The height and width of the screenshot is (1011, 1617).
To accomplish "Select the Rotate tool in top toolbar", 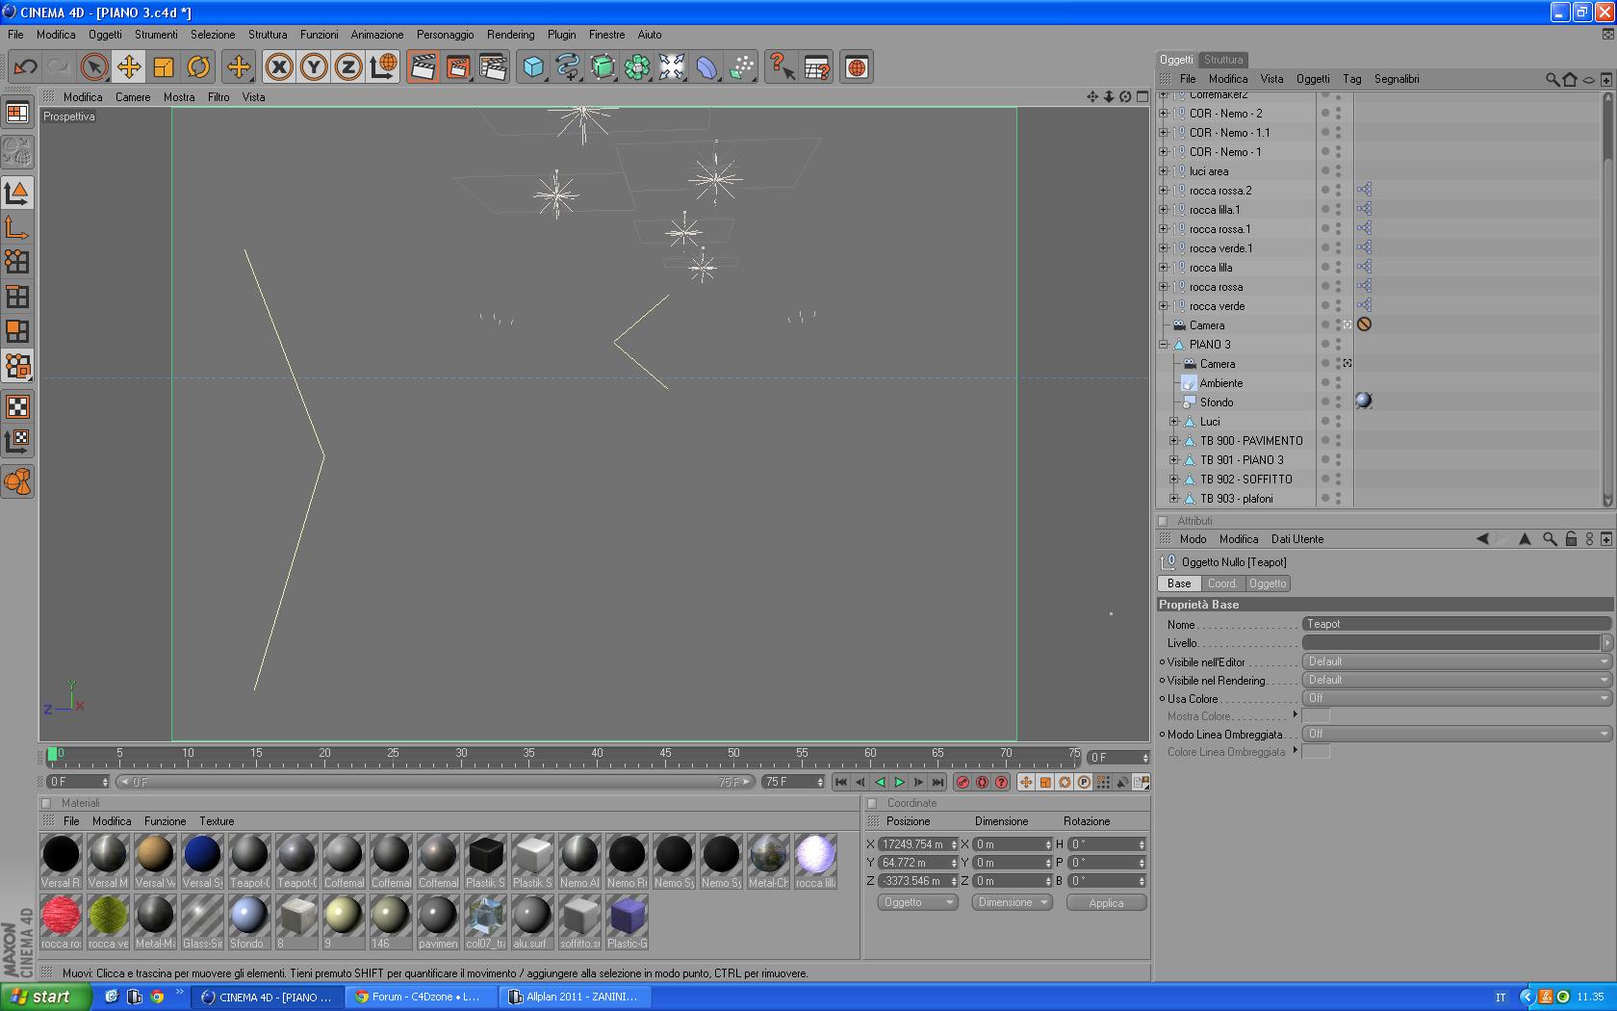I will tap(198, 66).
